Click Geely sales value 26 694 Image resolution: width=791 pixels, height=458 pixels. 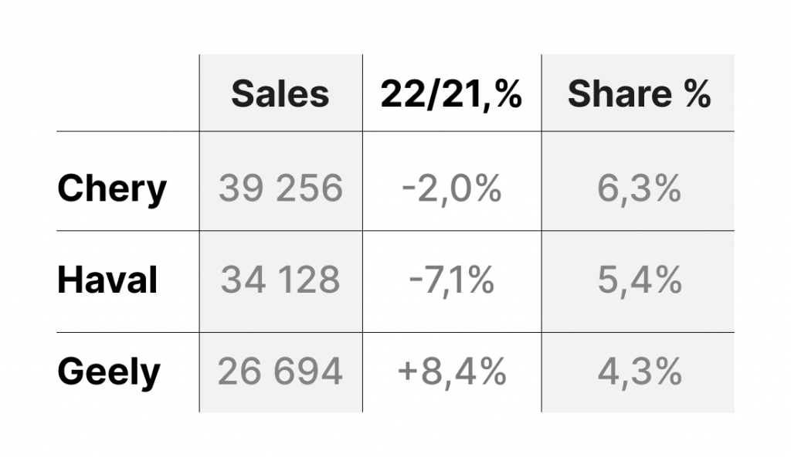click(x=280, y=371)
